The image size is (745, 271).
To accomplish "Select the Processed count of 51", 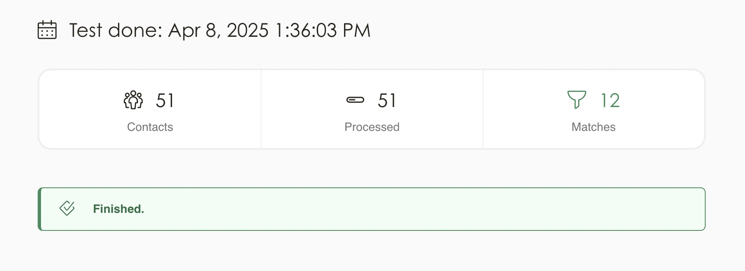I will click(387, 100).
